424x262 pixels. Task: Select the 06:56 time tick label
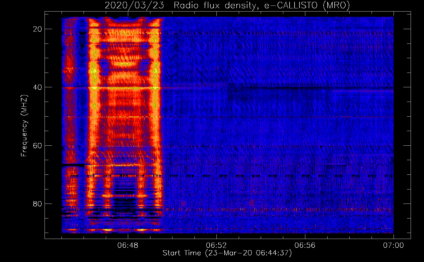305,245
